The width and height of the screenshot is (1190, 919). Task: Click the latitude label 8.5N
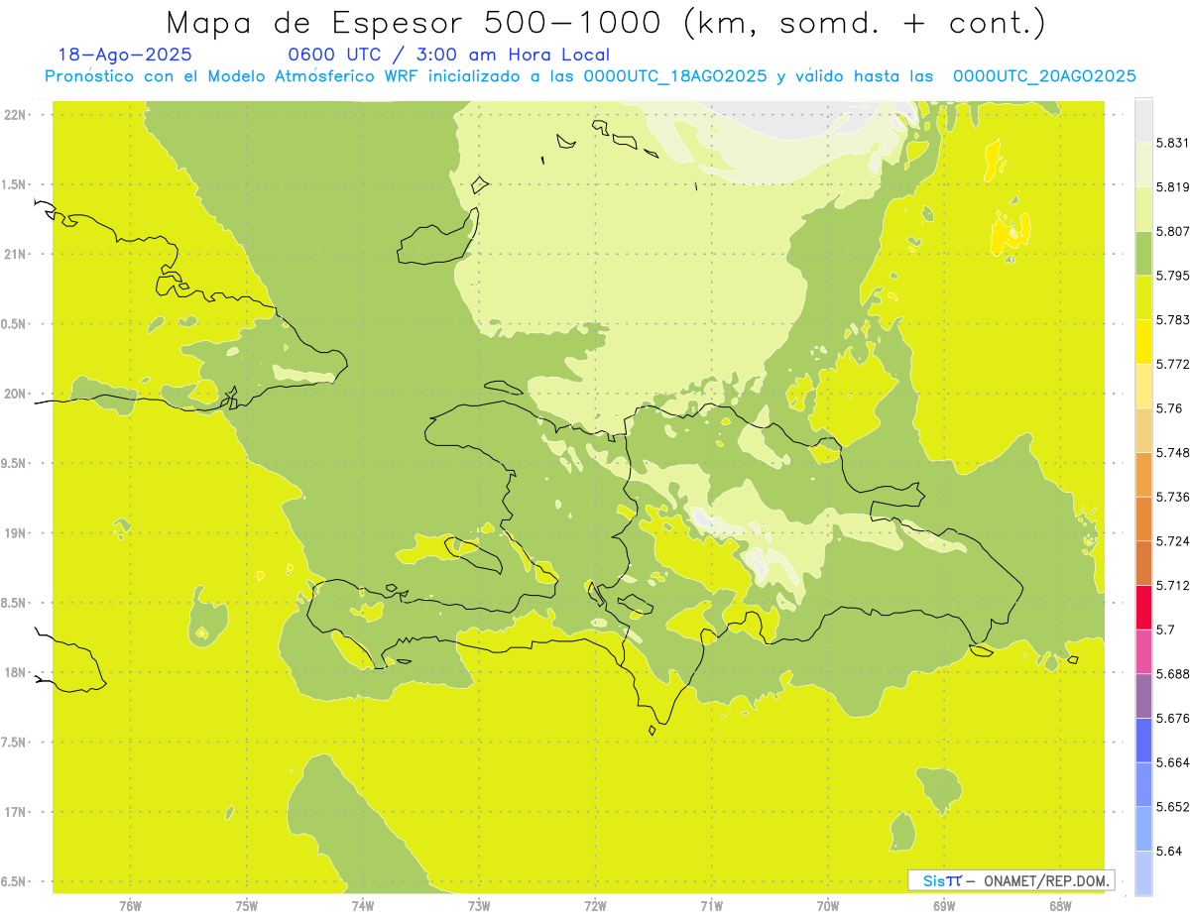coord(15,603)
